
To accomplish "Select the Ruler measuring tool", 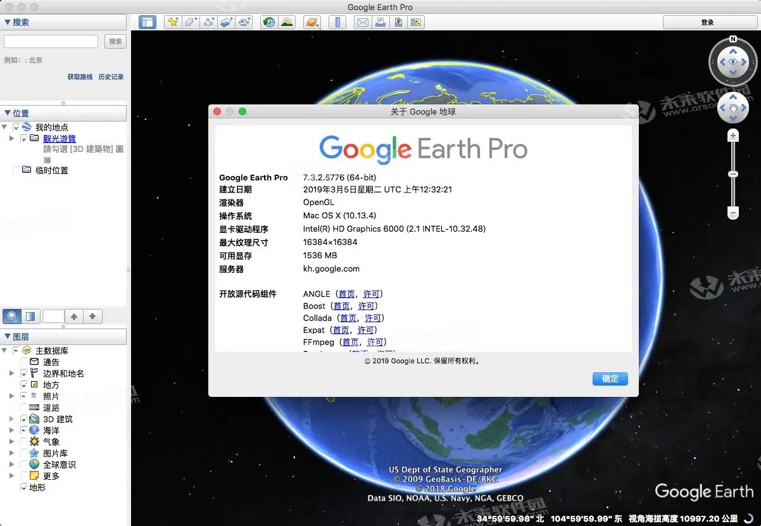I will [338, 22].
